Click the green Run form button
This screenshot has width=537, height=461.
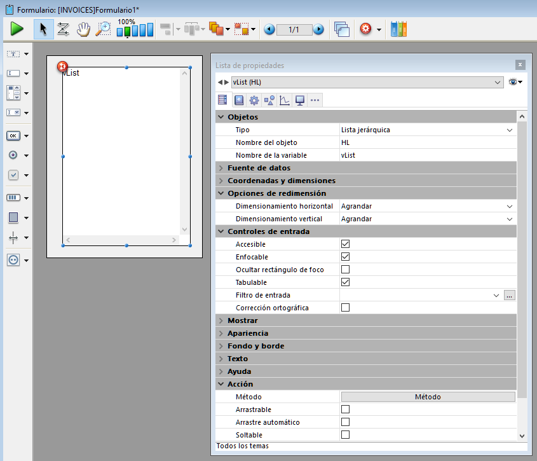tap(17, 29)
